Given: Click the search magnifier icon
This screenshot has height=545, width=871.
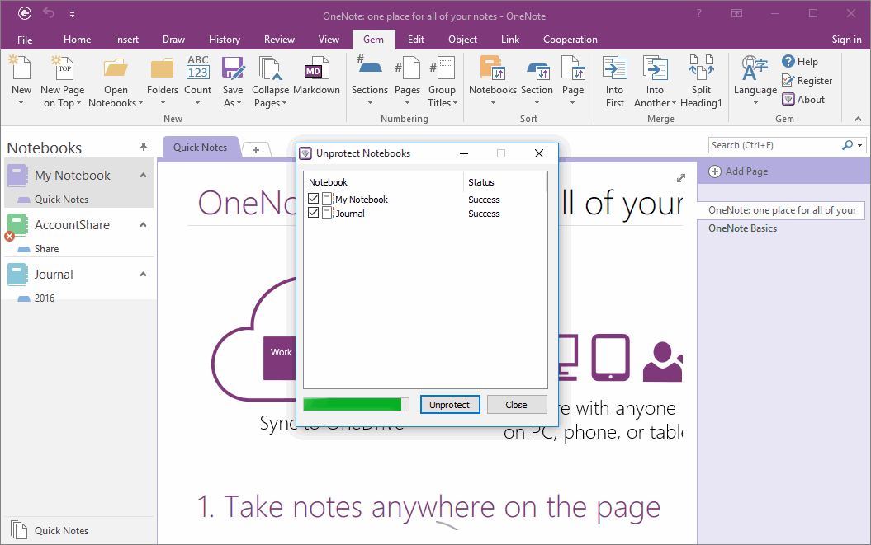Looking at the screenshot, I should point(847,145).
